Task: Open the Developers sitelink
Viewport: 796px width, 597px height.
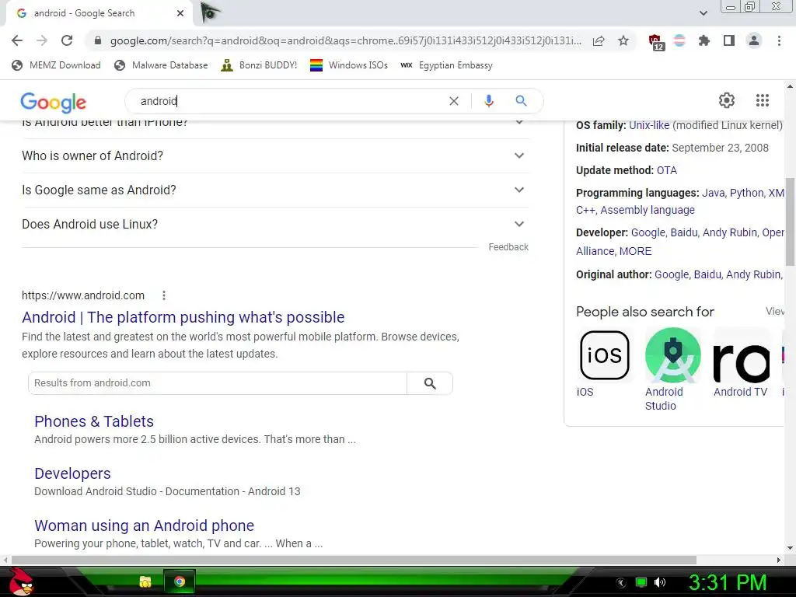Action: [x=72, y=473]
